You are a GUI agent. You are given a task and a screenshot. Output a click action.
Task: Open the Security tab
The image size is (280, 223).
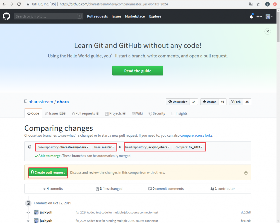pyautogui.click(x=157, y=113)
